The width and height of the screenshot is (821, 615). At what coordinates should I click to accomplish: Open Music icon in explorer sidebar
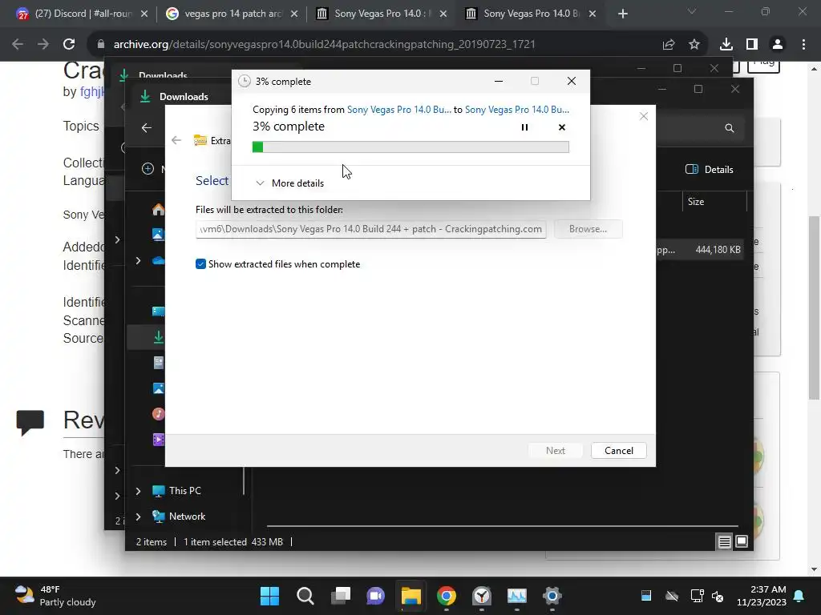[x=159, y=414]
